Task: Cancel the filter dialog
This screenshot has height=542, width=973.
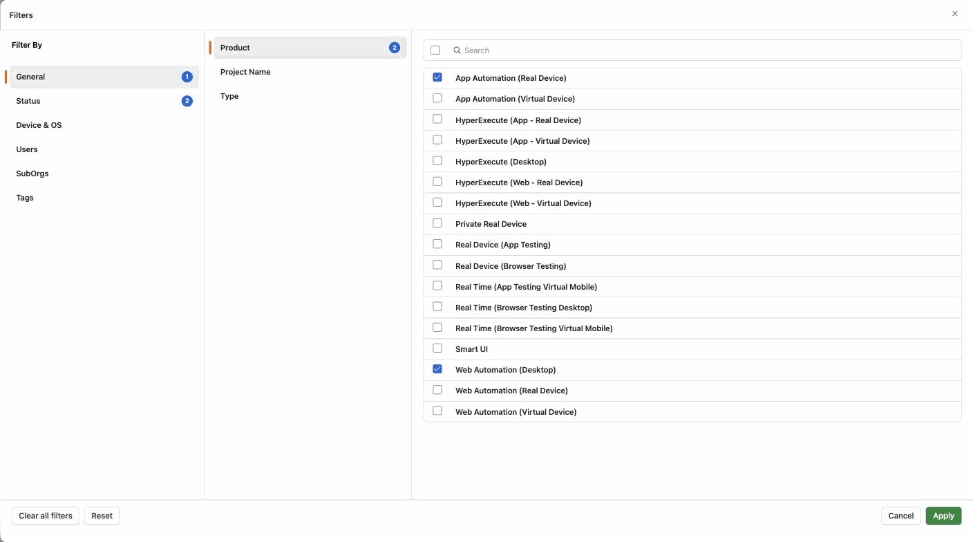Action: tap(901, 516)
